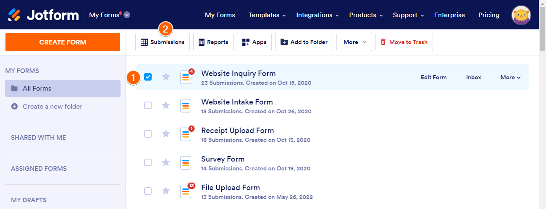Move selected form to Trash
The height and width of the screenshot is (209, 546).
coord(404,42)
